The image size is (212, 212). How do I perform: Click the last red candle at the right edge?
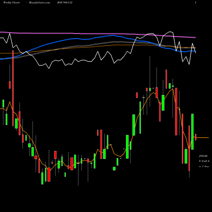196,137
